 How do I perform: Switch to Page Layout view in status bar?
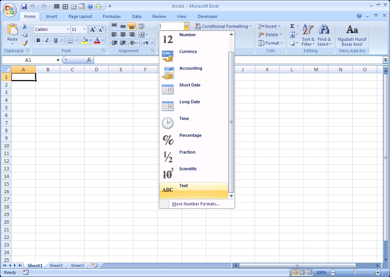point(302,272)
